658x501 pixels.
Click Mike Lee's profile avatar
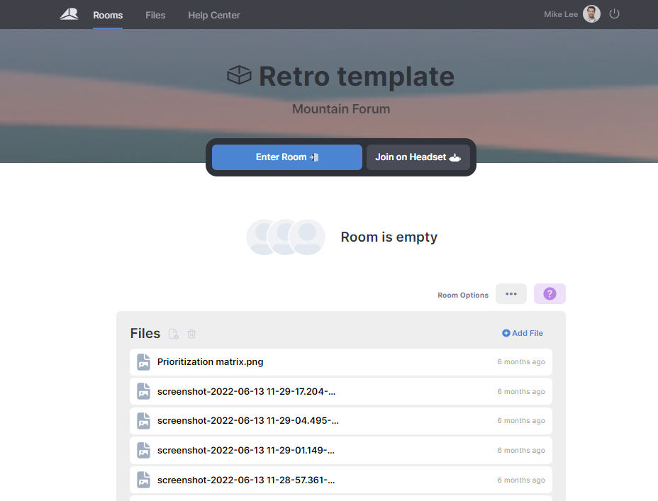(x=591, y=13)
